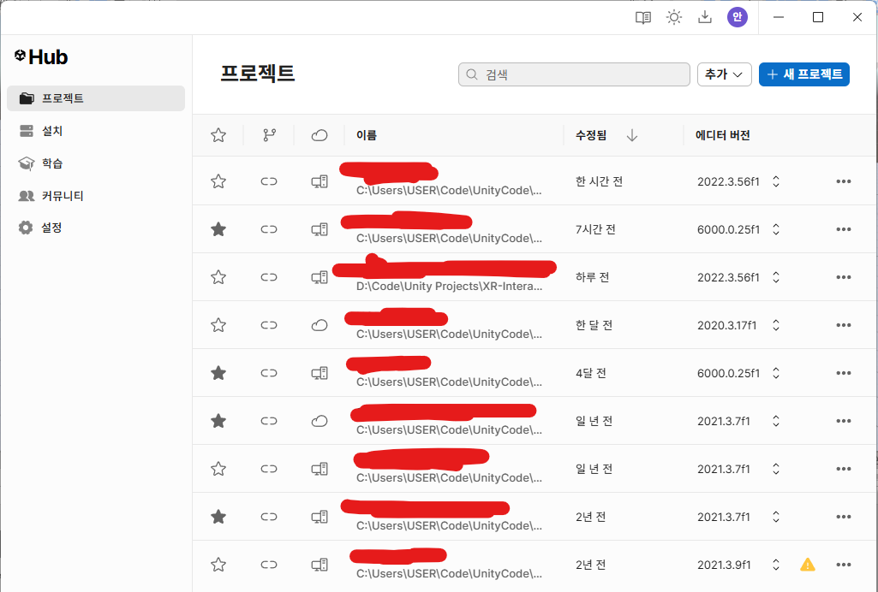The width and height of the screenshot is (878, 592).
Task: Star the 2021.3.9f1 project
Action: coord(218,565)
